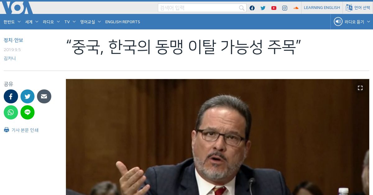Open the 정치·안보 category link
The height and width of the screenshot is (195, 373).
click(x=13, y=40)
